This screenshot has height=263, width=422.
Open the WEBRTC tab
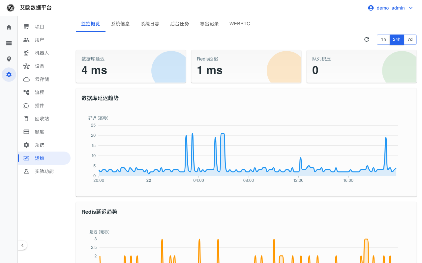240,24
